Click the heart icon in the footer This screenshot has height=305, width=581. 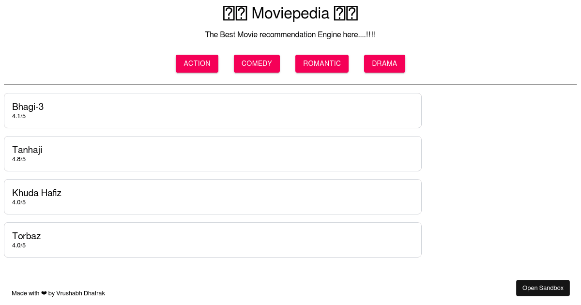[44, 293]
